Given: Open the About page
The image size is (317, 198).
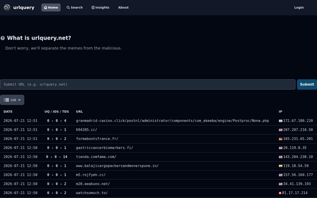Looking at the screenshot, I should (x=123, y=7).
